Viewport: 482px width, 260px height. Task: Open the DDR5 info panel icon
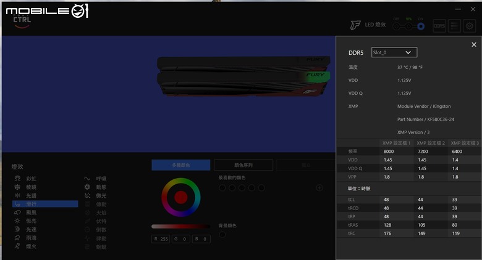[439, 26]
